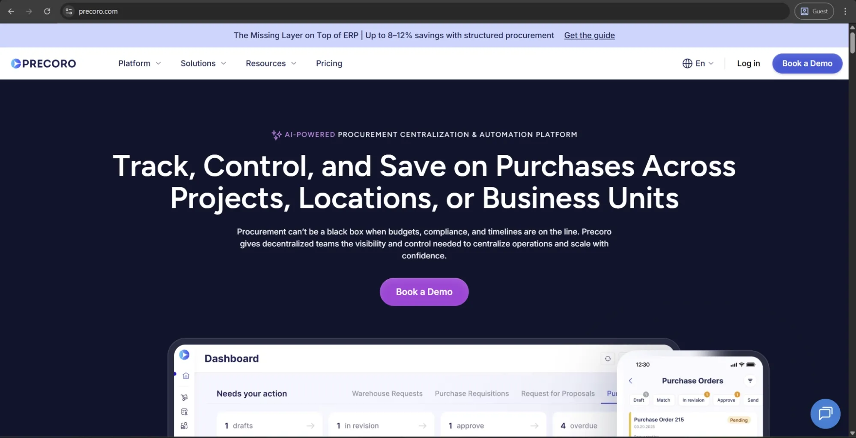This screenshot has width=856, height=438.
Task: Click the dashboard refresh icon
Action: pyautogui.click(x=608, y=358)
